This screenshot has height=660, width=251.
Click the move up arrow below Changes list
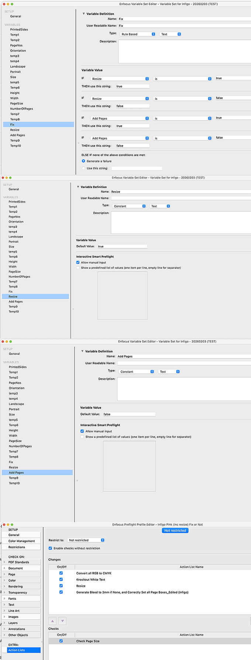(x=52, y=621)
